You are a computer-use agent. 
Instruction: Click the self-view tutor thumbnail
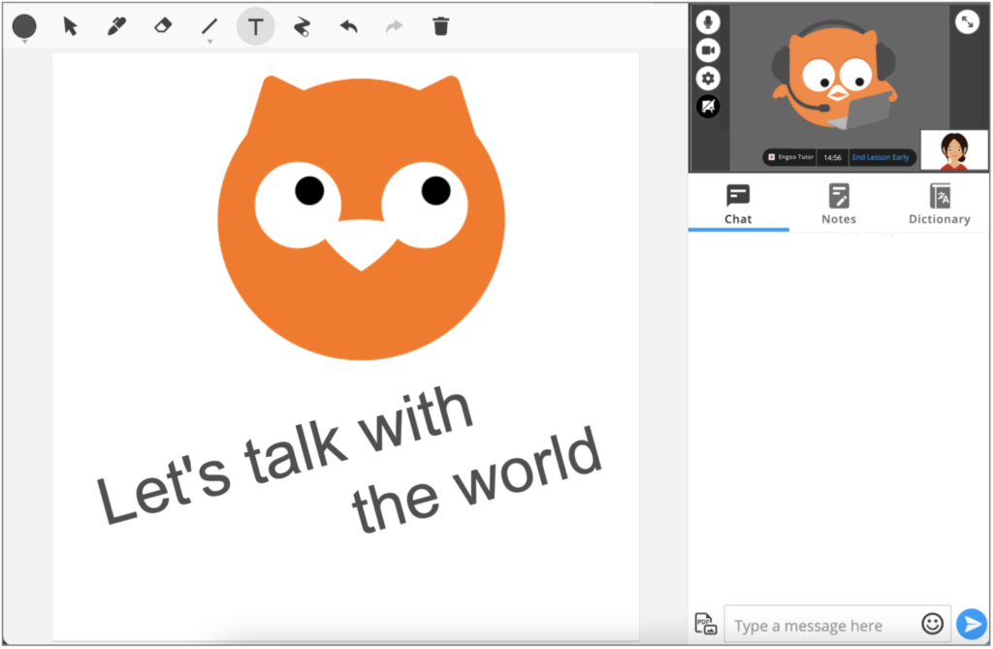point(954,150)
